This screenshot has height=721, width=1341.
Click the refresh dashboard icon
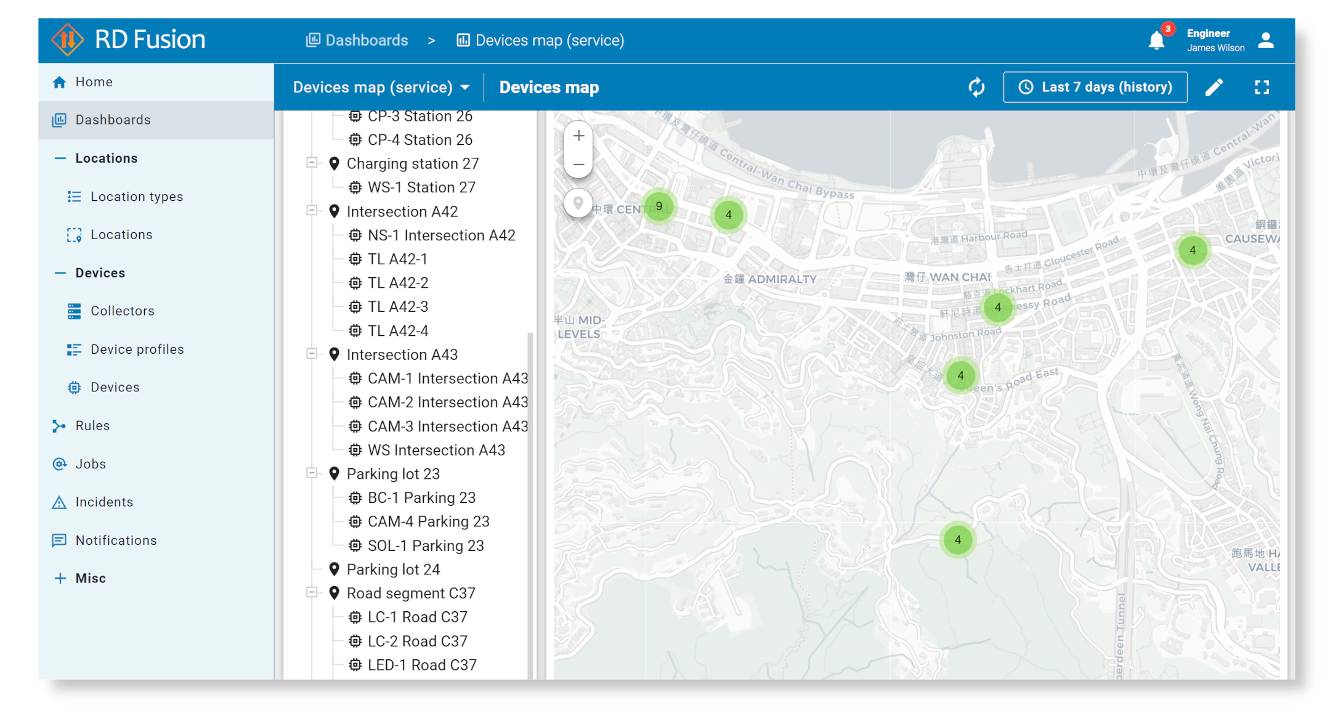click(x=976, y=88)
